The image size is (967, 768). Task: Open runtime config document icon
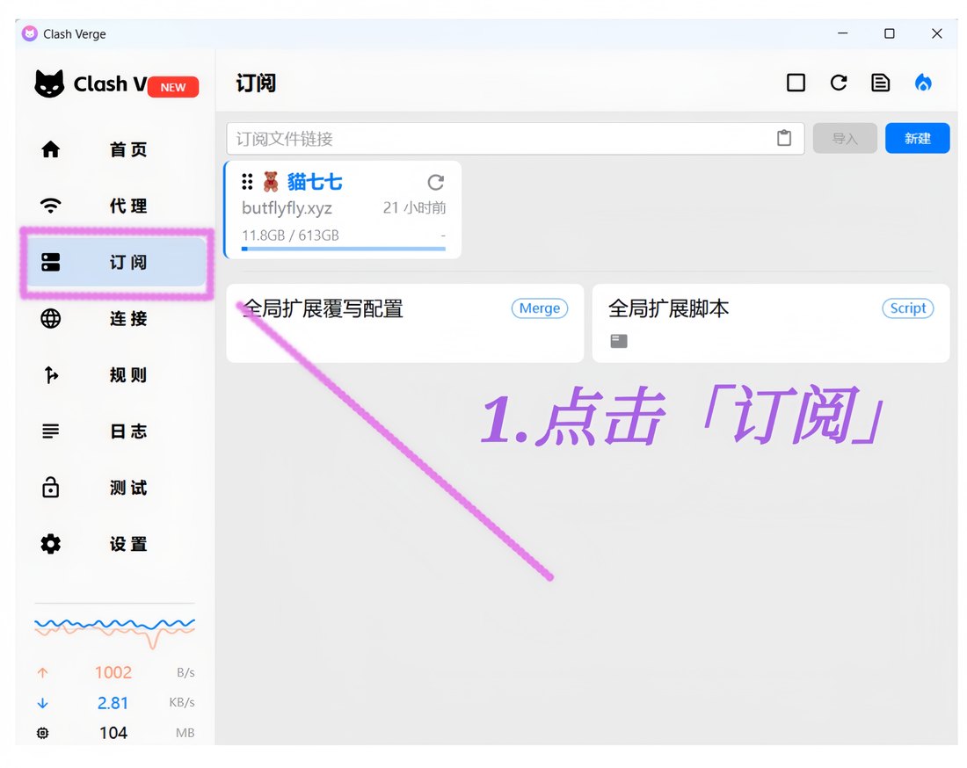click(880, 83)
